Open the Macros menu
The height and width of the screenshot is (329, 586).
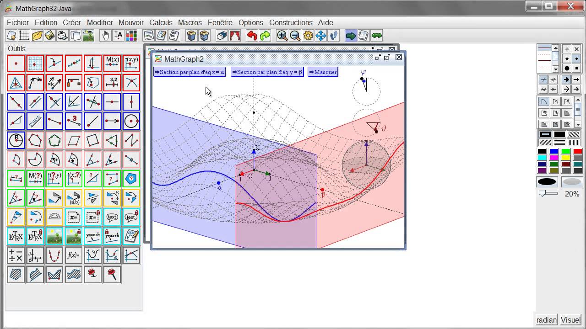[x=190, y=22]
